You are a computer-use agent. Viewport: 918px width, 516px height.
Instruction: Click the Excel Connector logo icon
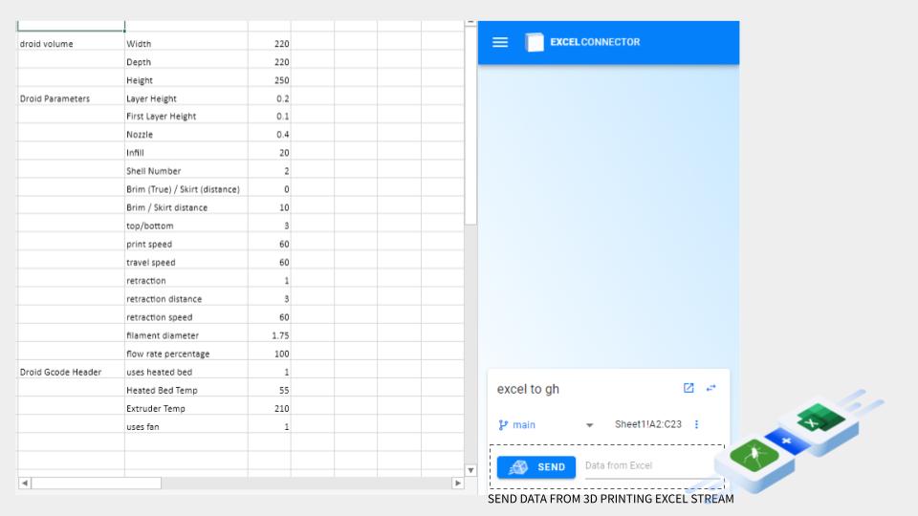pyautogui.click(x=534, y=42)
